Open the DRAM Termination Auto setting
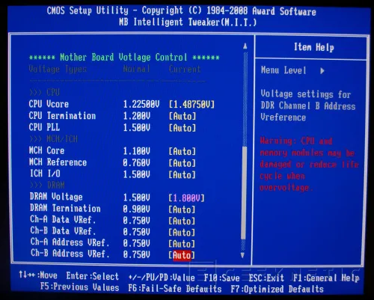Screen dimensions: 374x300 tap(182, 209)
